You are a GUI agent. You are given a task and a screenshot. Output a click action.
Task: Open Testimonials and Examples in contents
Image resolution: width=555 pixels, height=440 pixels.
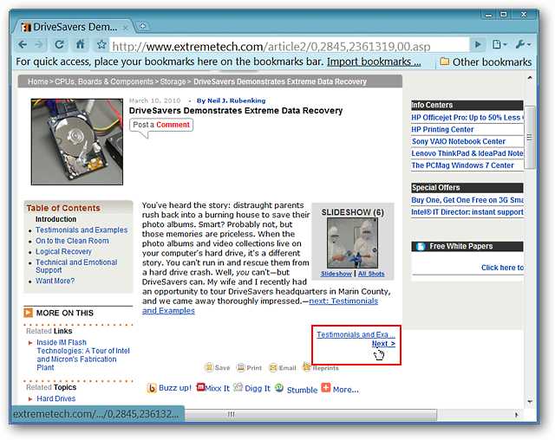(82, 230)
